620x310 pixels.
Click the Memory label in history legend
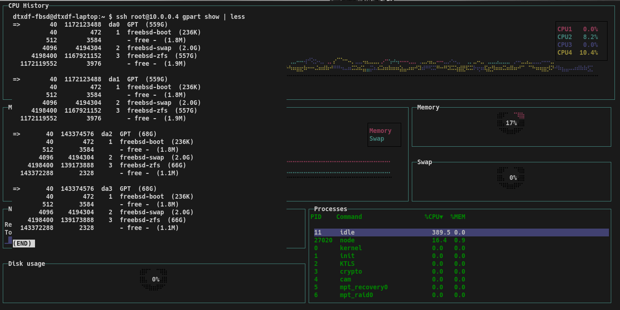380,131
